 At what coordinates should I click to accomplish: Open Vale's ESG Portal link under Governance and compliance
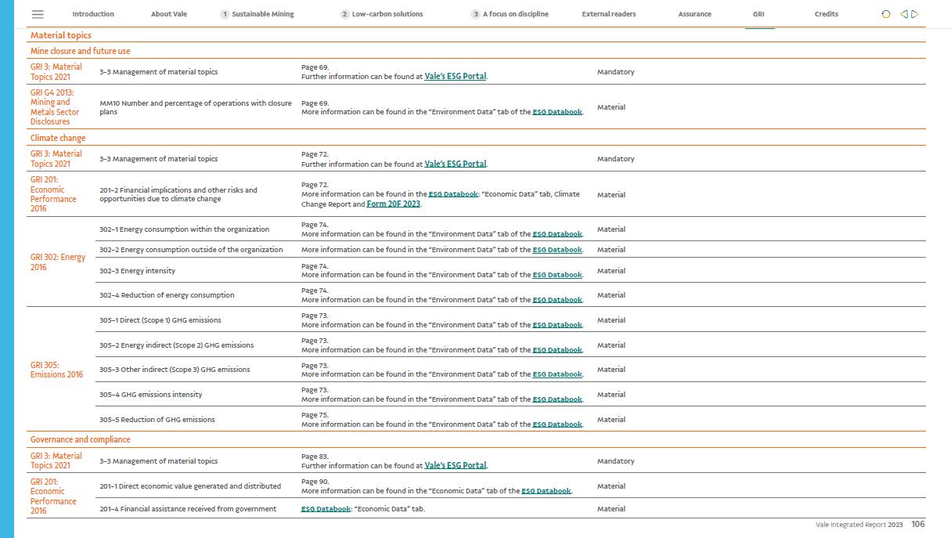[x=455, y=466]
